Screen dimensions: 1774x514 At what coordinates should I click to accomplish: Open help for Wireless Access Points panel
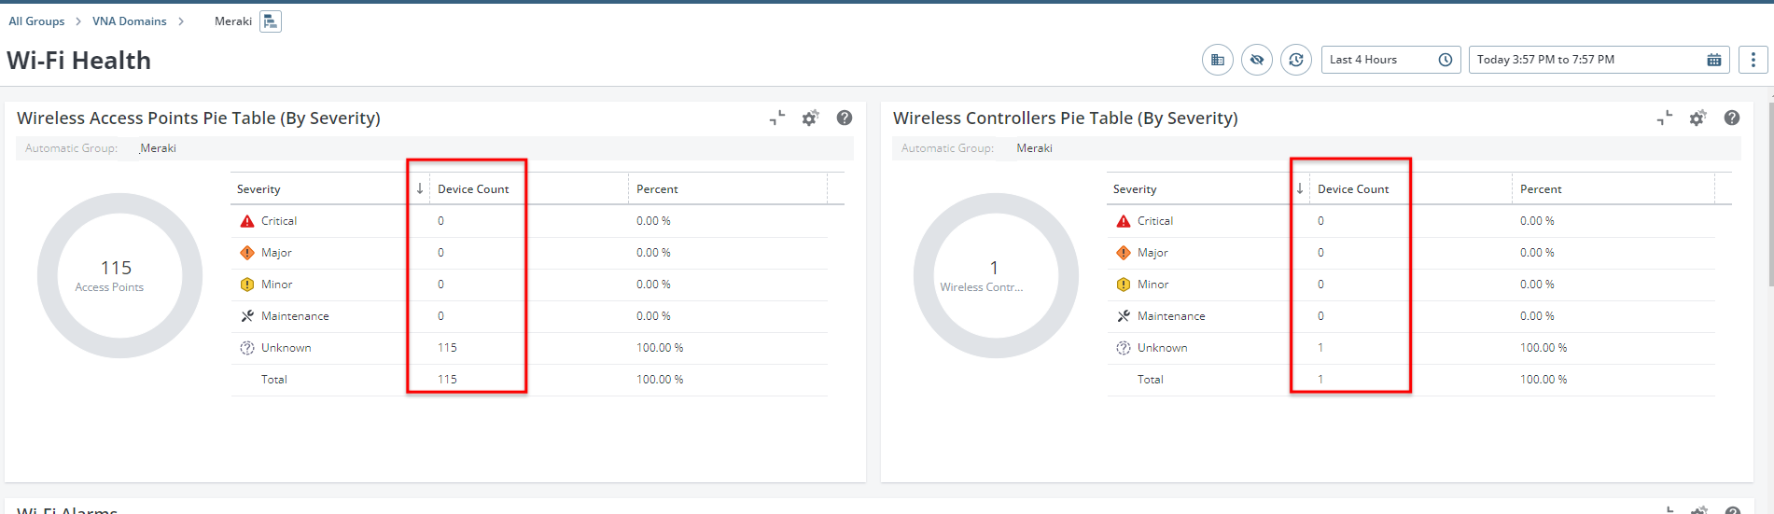[x=845, y=118]
